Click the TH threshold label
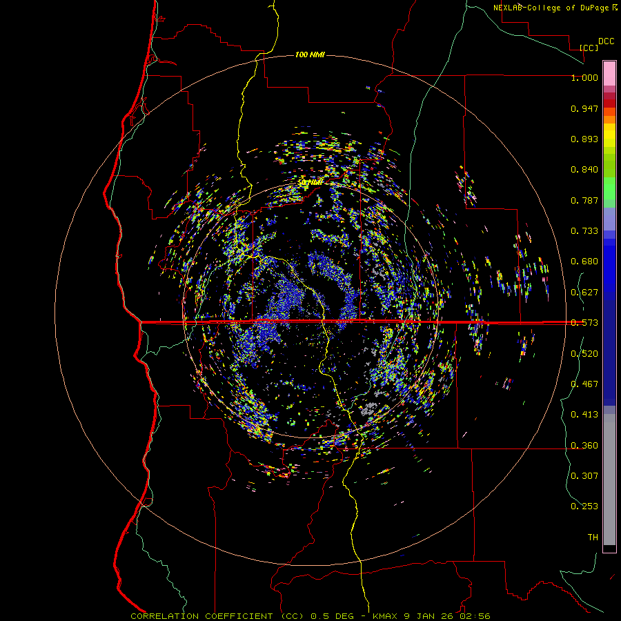621x621 pixels. click(x=593, y=538)
